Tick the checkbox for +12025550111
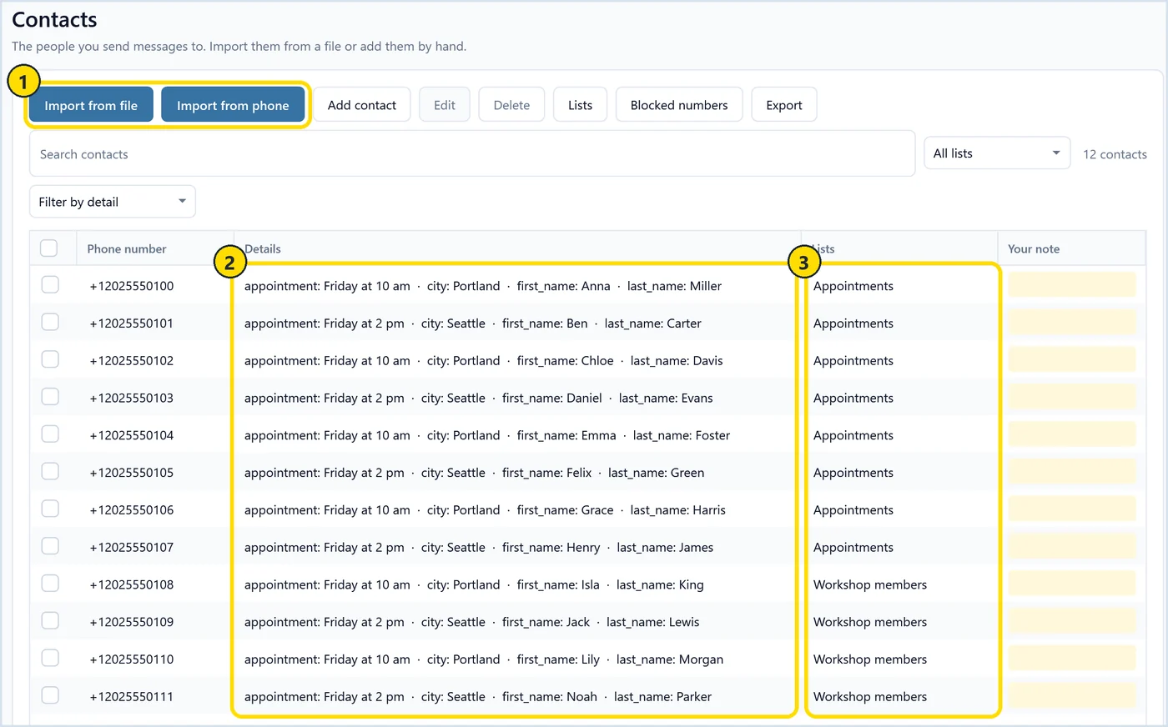This screenshot has height=727, width=1168. (x=50, y=696)
